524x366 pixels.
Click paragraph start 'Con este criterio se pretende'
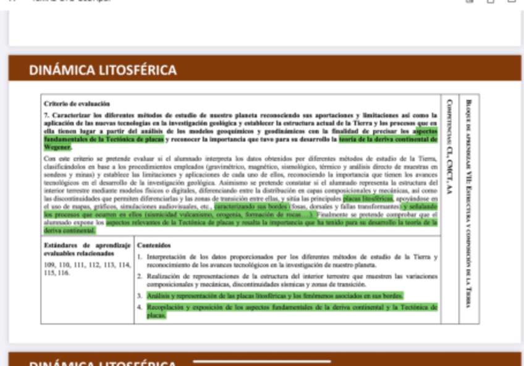[91, 159]
